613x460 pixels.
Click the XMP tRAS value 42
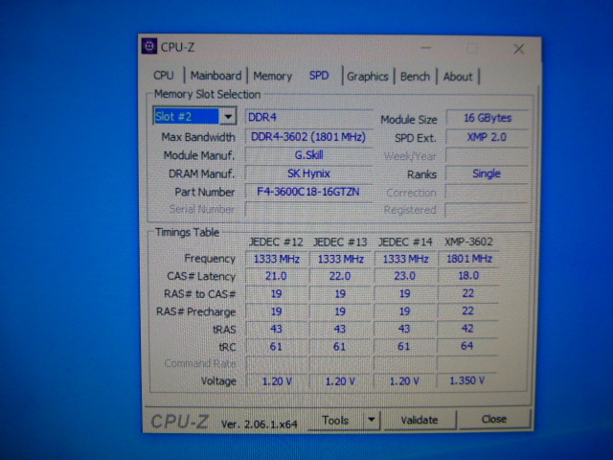(x=468, y=328)
